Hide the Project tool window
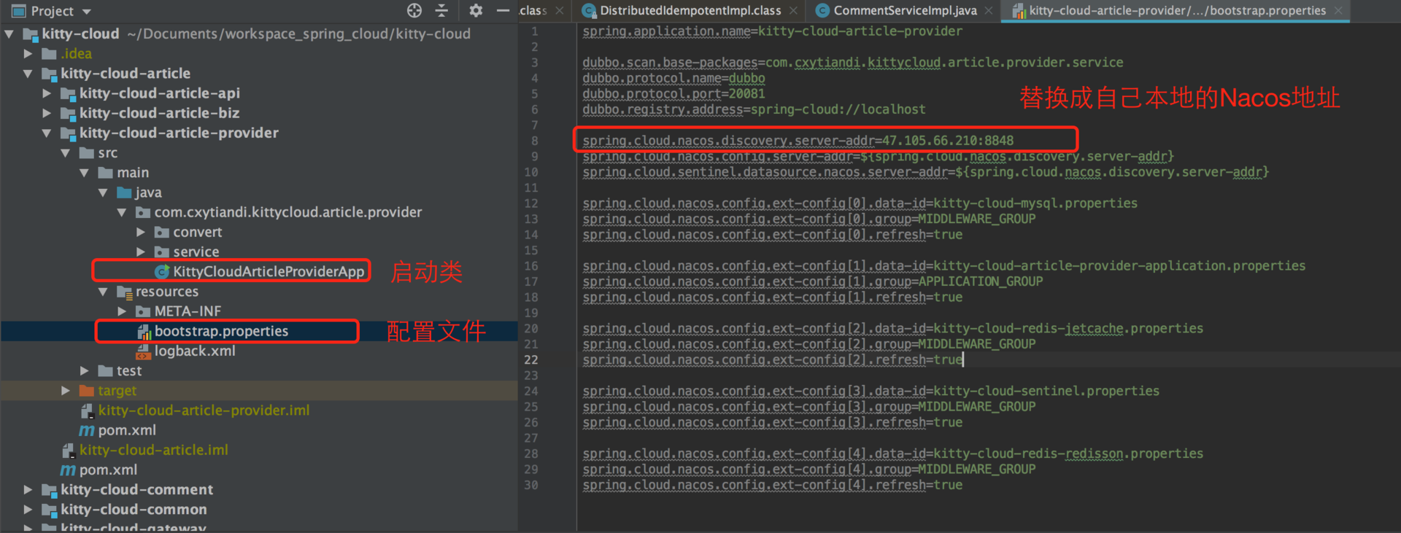The image size is (1401, 533). click(503, 10)
